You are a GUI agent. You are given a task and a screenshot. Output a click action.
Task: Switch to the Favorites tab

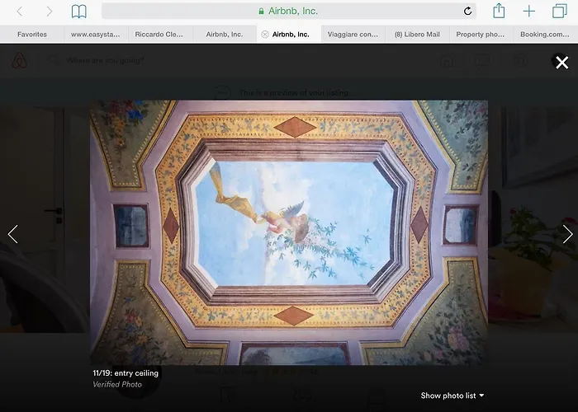point(32,35)
